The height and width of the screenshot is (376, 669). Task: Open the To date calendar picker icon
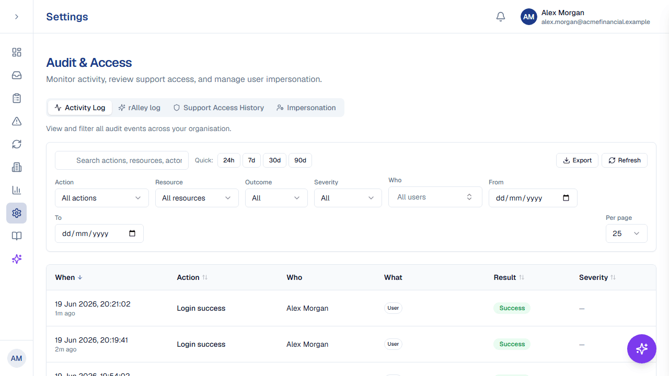[132, 233]
